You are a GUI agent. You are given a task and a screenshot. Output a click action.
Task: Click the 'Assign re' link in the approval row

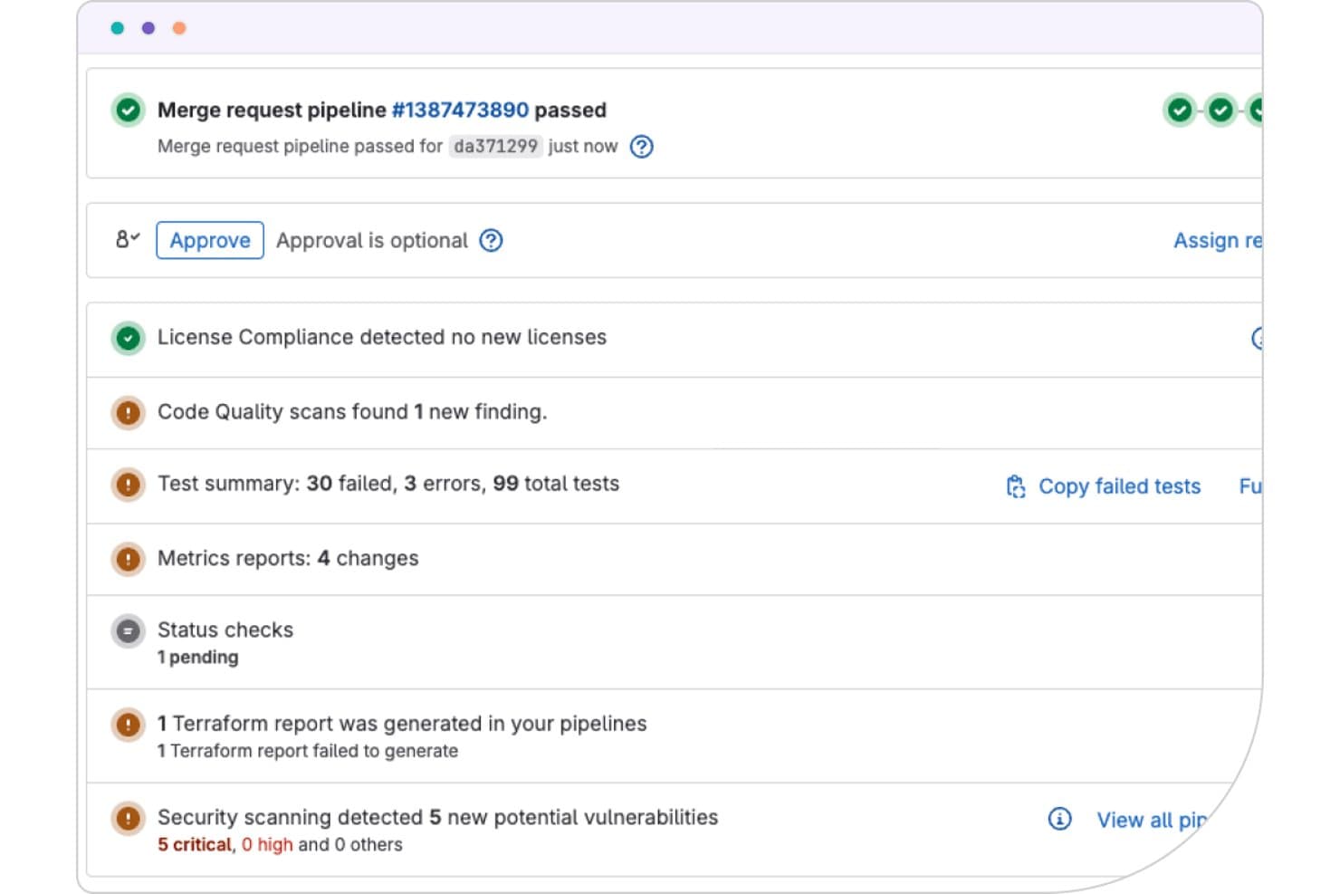(x=1217, y=240)
